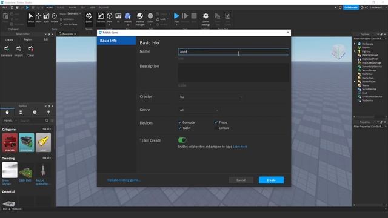Open the Light category thumbnail

[x=43, y=143]
